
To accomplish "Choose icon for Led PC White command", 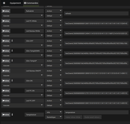I will (6, 21).
